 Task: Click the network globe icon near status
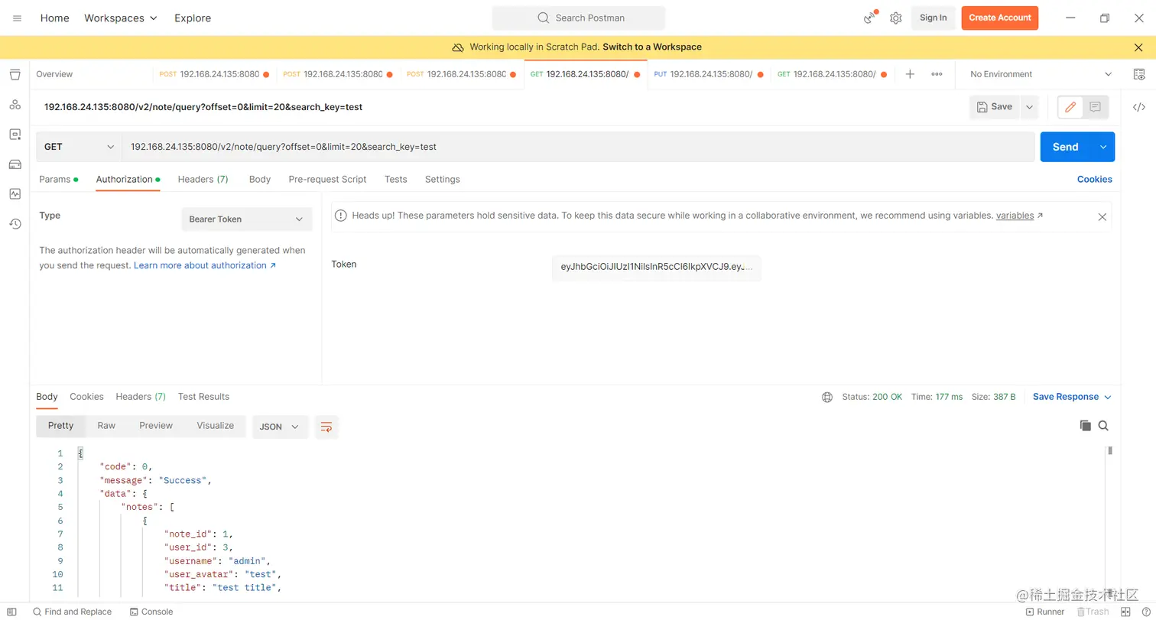(827, 397)
